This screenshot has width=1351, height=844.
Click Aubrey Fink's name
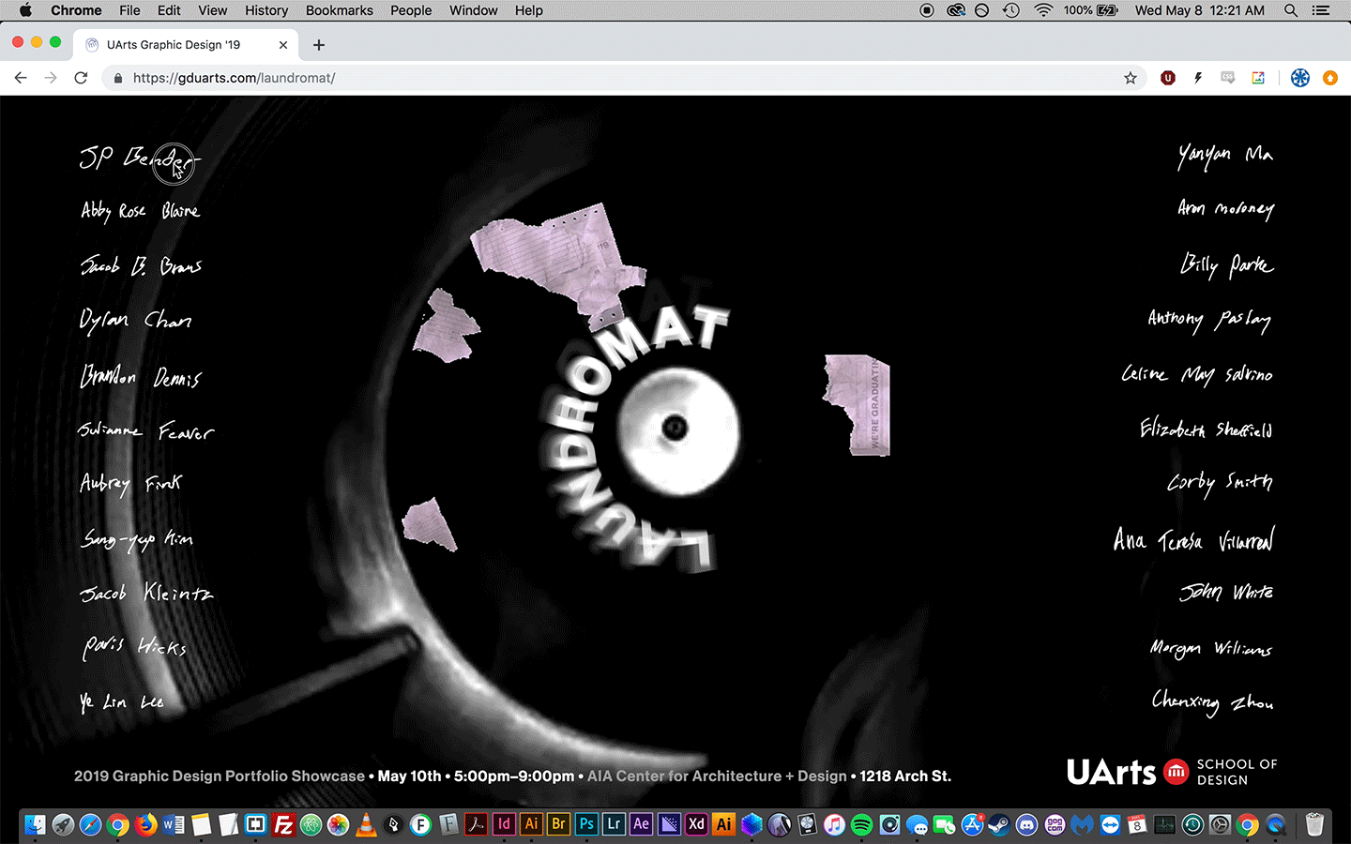tap(131, 484)
